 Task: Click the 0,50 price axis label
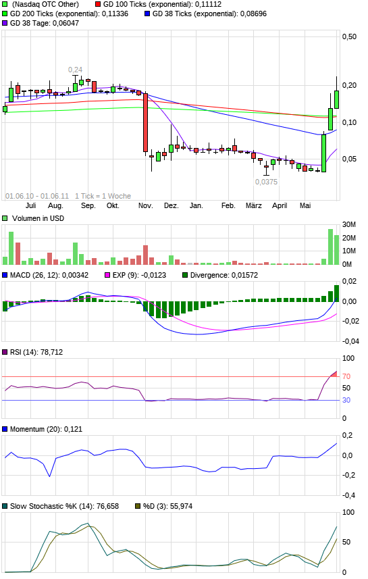point(349,36)
